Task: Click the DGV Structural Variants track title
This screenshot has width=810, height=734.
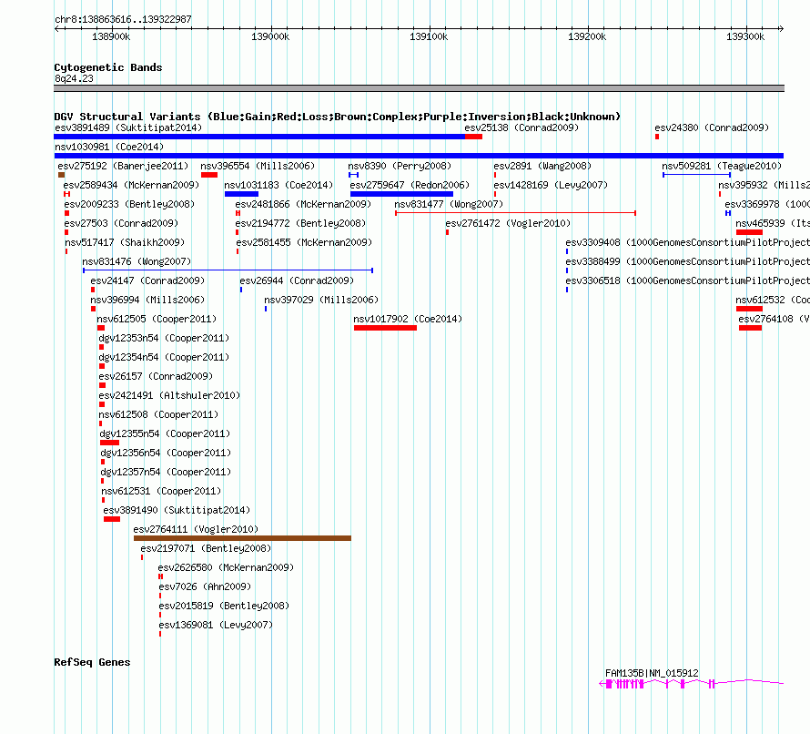Action: (x=337, y=117)
